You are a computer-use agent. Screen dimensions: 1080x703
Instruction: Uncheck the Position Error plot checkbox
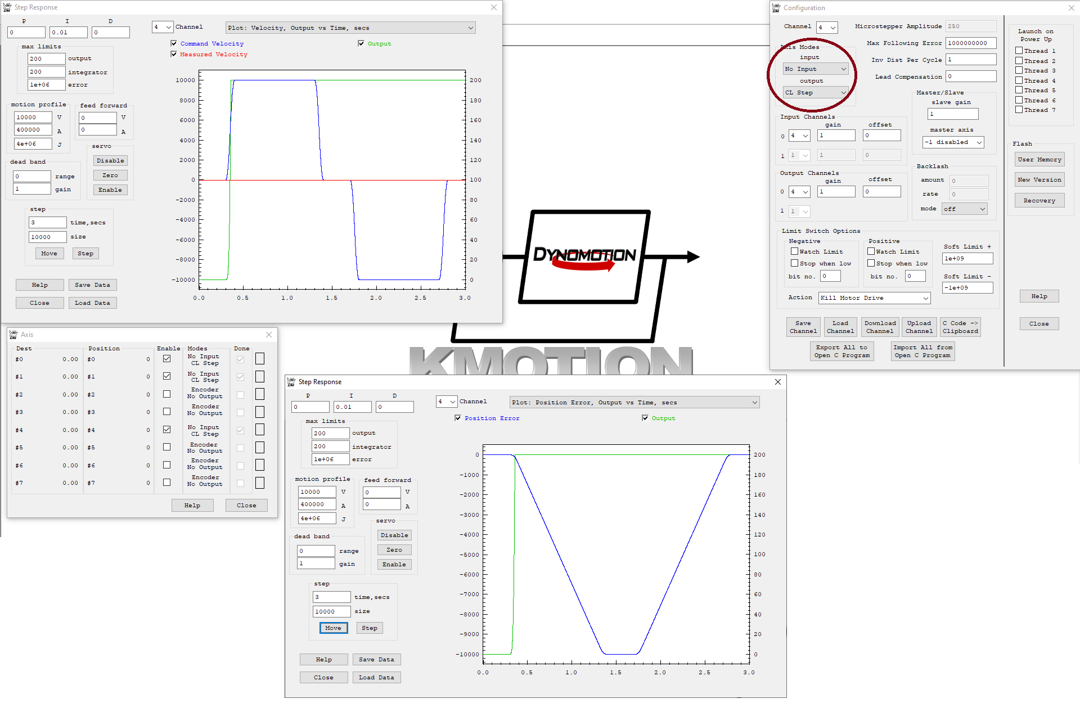tap(458, 418)
